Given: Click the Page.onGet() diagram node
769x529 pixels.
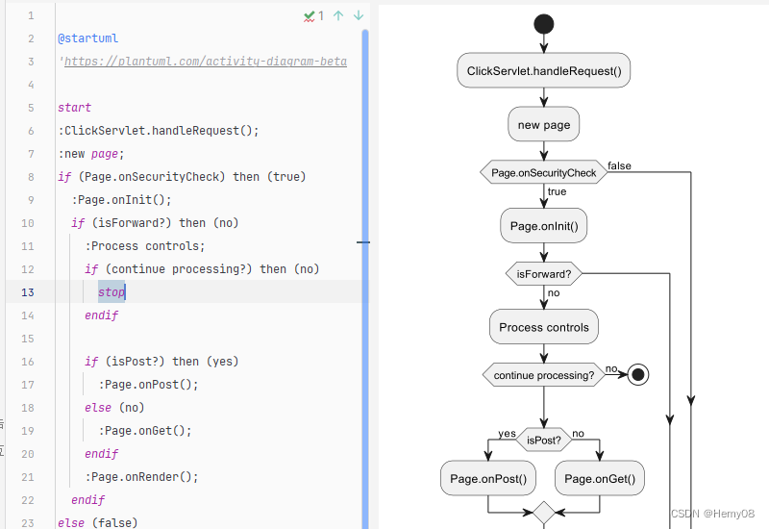Looking at the screenshot, I should click(600, 478).
